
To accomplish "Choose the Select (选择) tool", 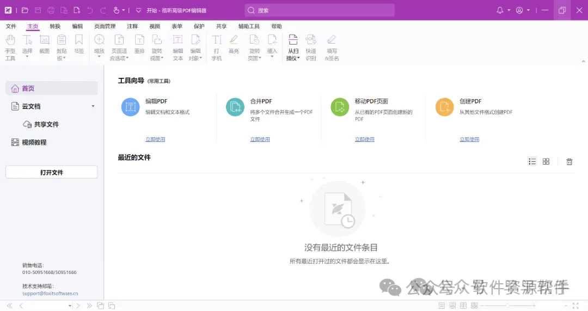I will [x=27, y=45].
